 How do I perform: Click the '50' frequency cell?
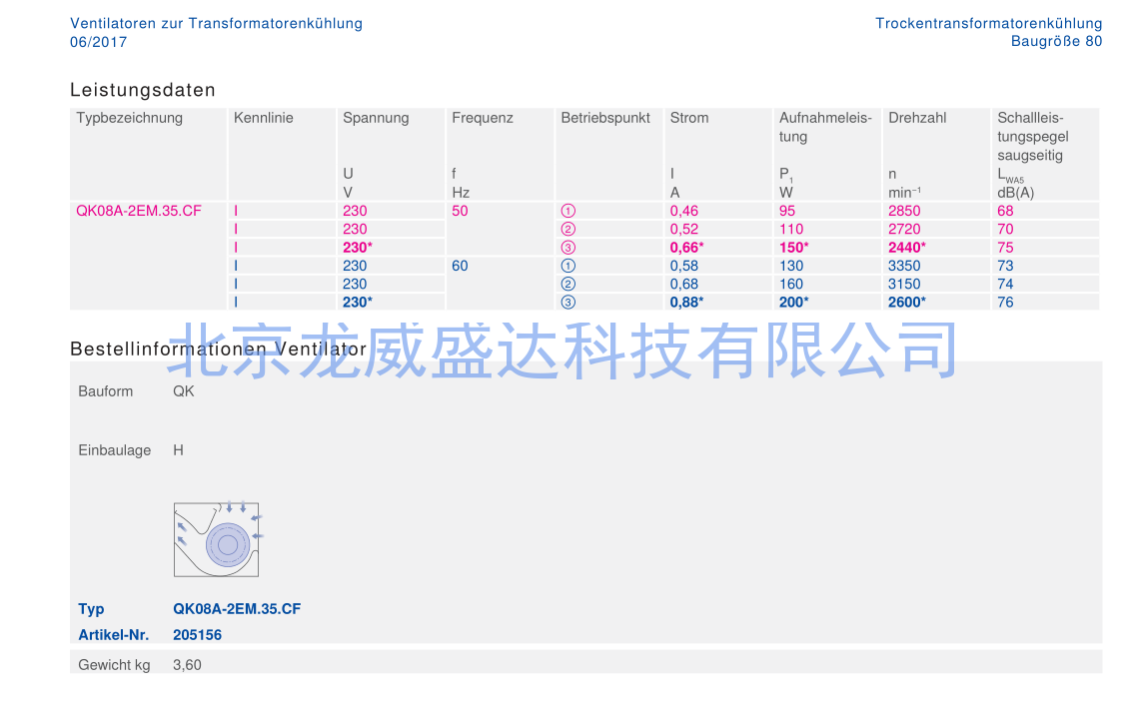coord(460,211)
